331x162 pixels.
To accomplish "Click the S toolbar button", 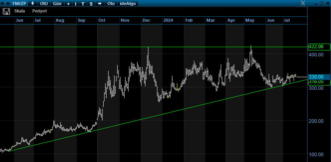I will click(91, 3).
